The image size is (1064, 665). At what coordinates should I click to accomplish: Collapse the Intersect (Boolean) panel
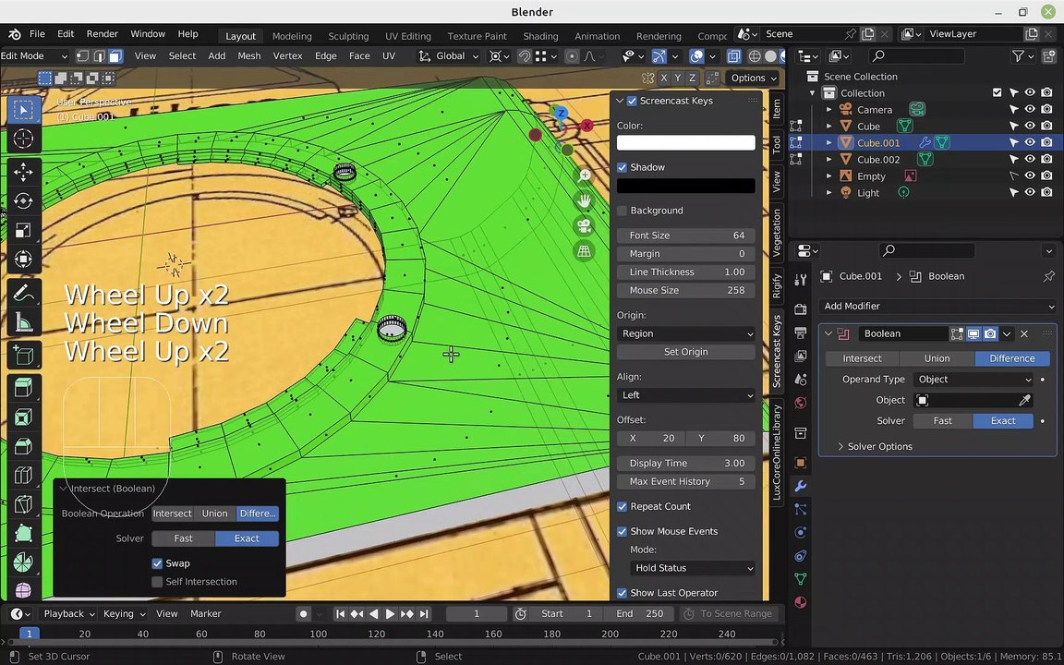(x=64, y=489)
